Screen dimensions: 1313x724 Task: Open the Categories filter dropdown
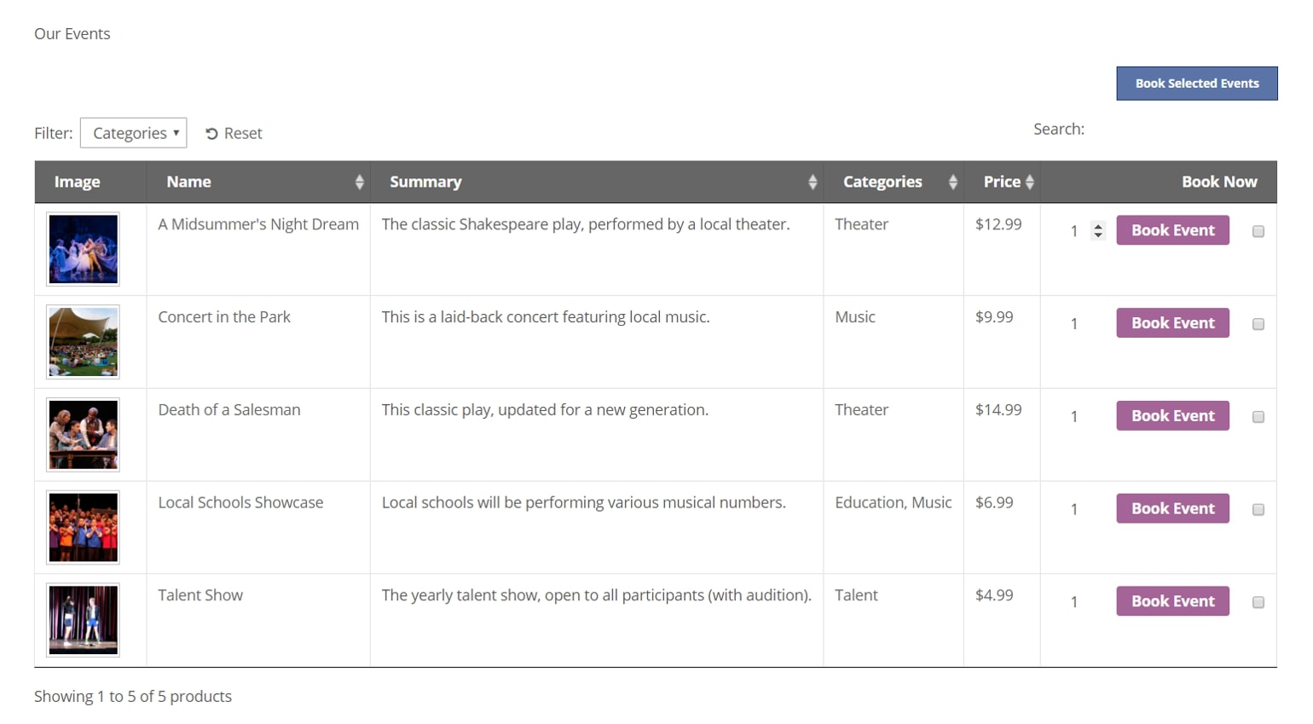(x=134, y=133)
